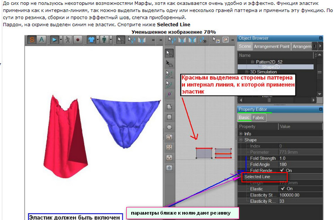Expand the Info property group
Viewport: 336px width, 220px height.
[241, 134]
